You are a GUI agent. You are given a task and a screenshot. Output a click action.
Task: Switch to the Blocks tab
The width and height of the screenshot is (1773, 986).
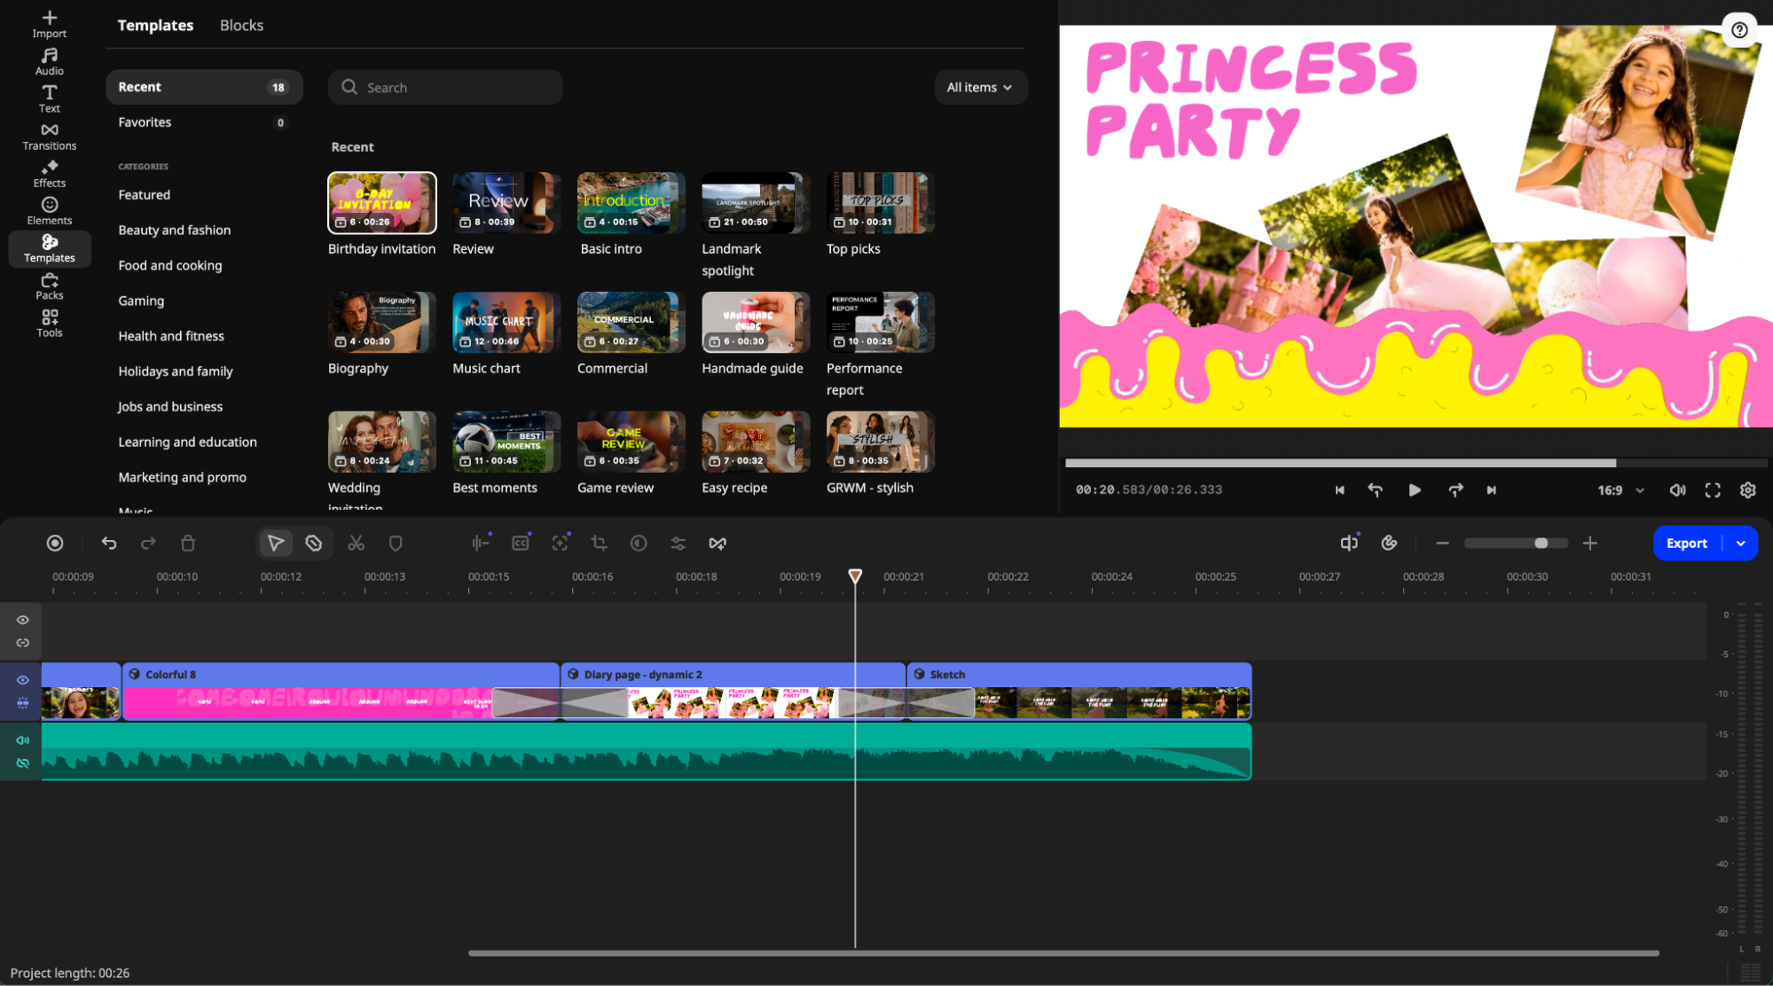pos(241,25)
